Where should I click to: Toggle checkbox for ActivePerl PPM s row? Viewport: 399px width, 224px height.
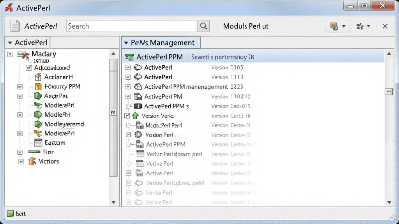coord(128,106)
